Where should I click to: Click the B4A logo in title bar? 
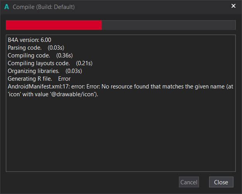point(7,7)
